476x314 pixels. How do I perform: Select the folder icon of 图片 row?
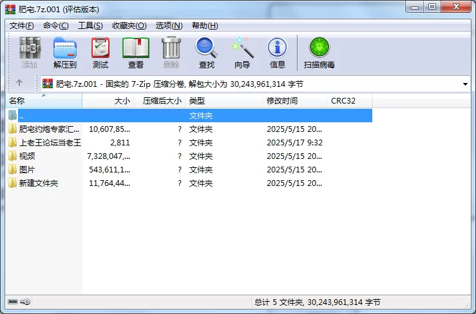coord(12,169)
